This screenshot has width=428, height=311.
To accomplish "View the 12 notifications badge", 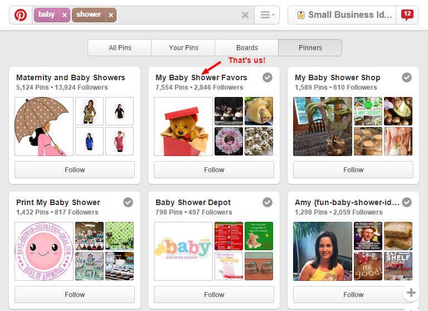I will pos(407,14).
